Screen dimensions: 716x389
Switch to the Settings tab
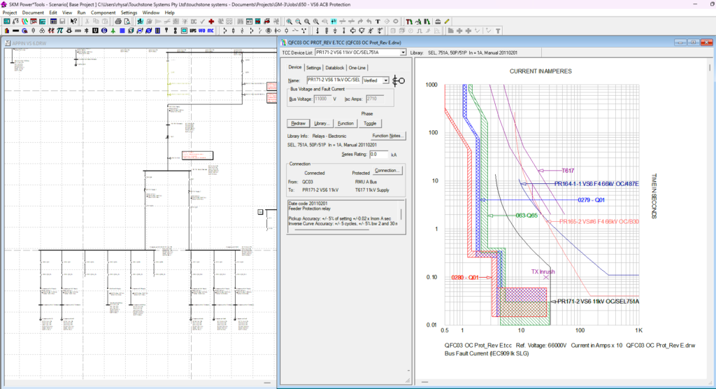(x=313, y=67)
